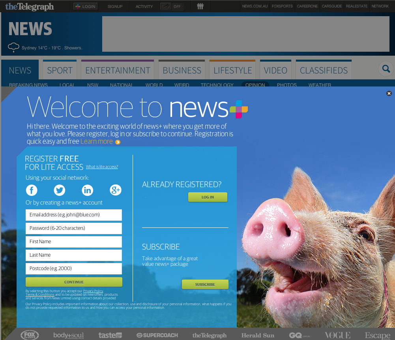
Task: Open the Herald Sun footer logo
Action: [x=258, y=336]
